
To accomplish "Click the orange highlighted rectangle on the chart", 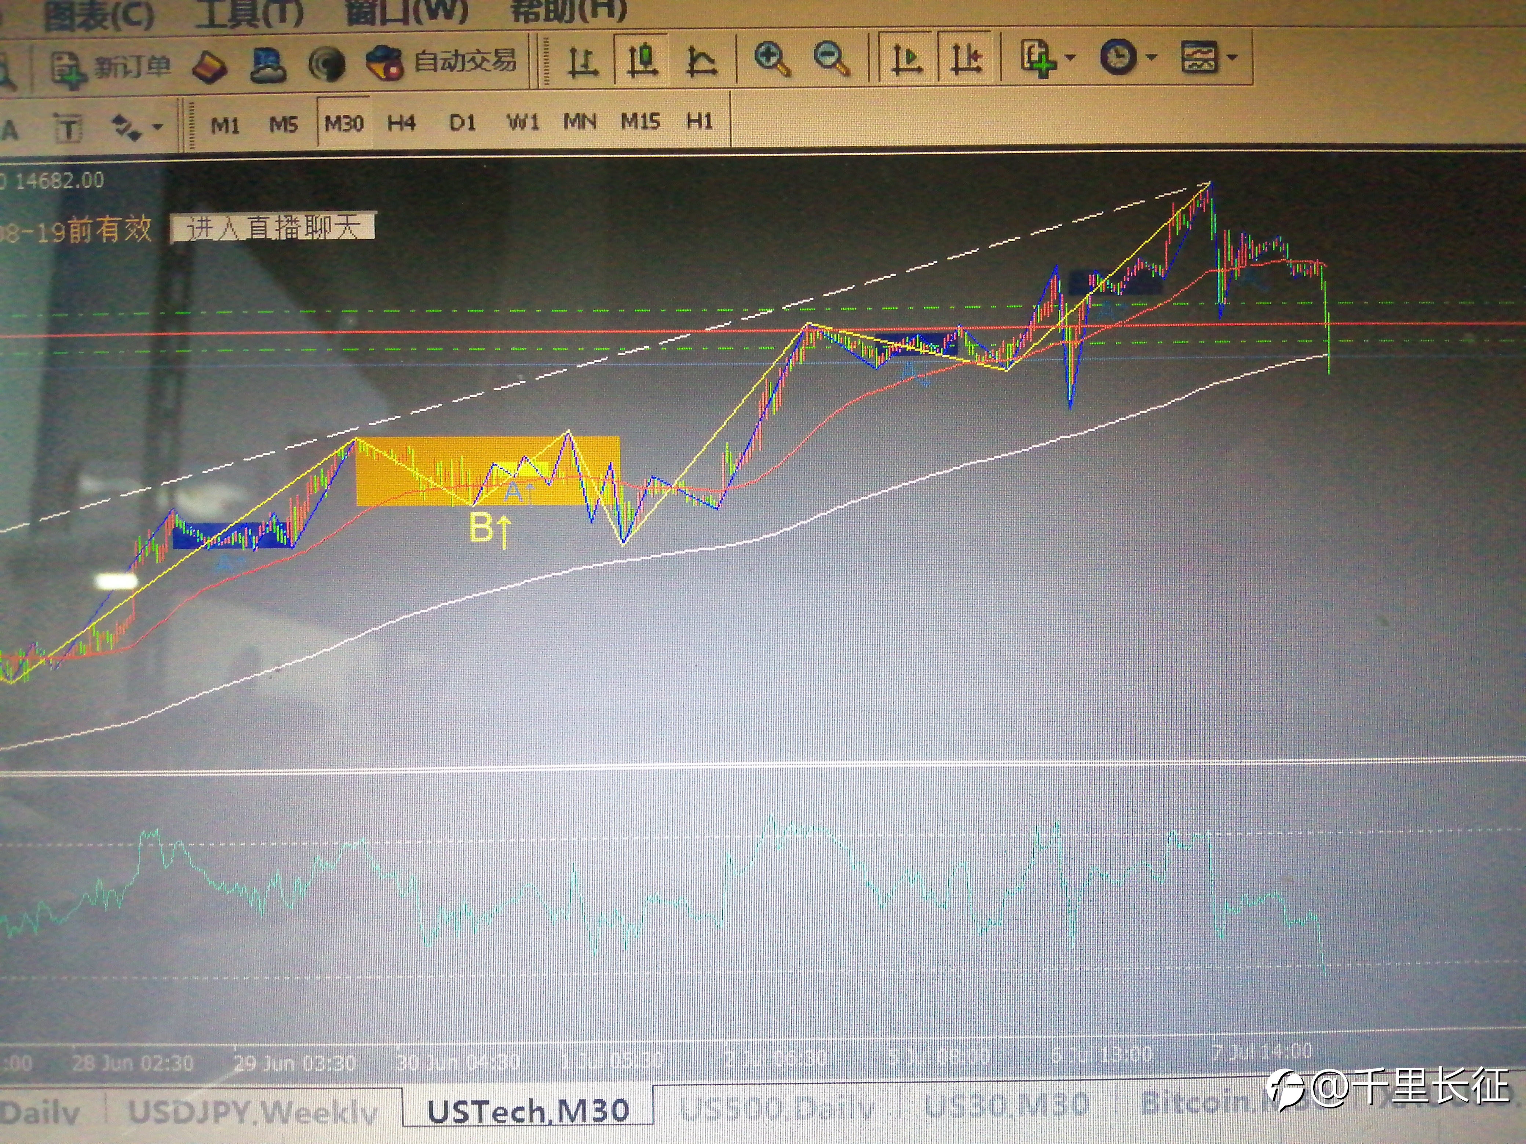I will coord(487,471).
